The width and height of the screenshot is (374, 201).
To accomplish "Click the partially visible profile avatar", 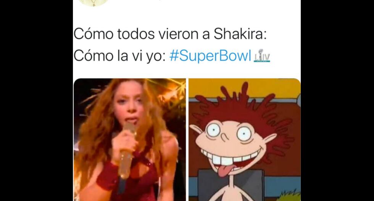I will coord(93,3).
